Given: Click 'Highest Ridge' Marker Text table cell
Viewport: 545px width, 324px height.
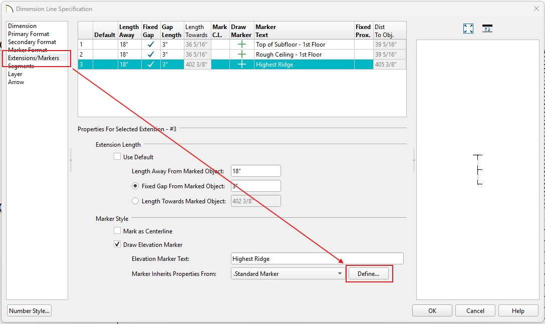Looking at the screenshot, I should pos(304,65).
